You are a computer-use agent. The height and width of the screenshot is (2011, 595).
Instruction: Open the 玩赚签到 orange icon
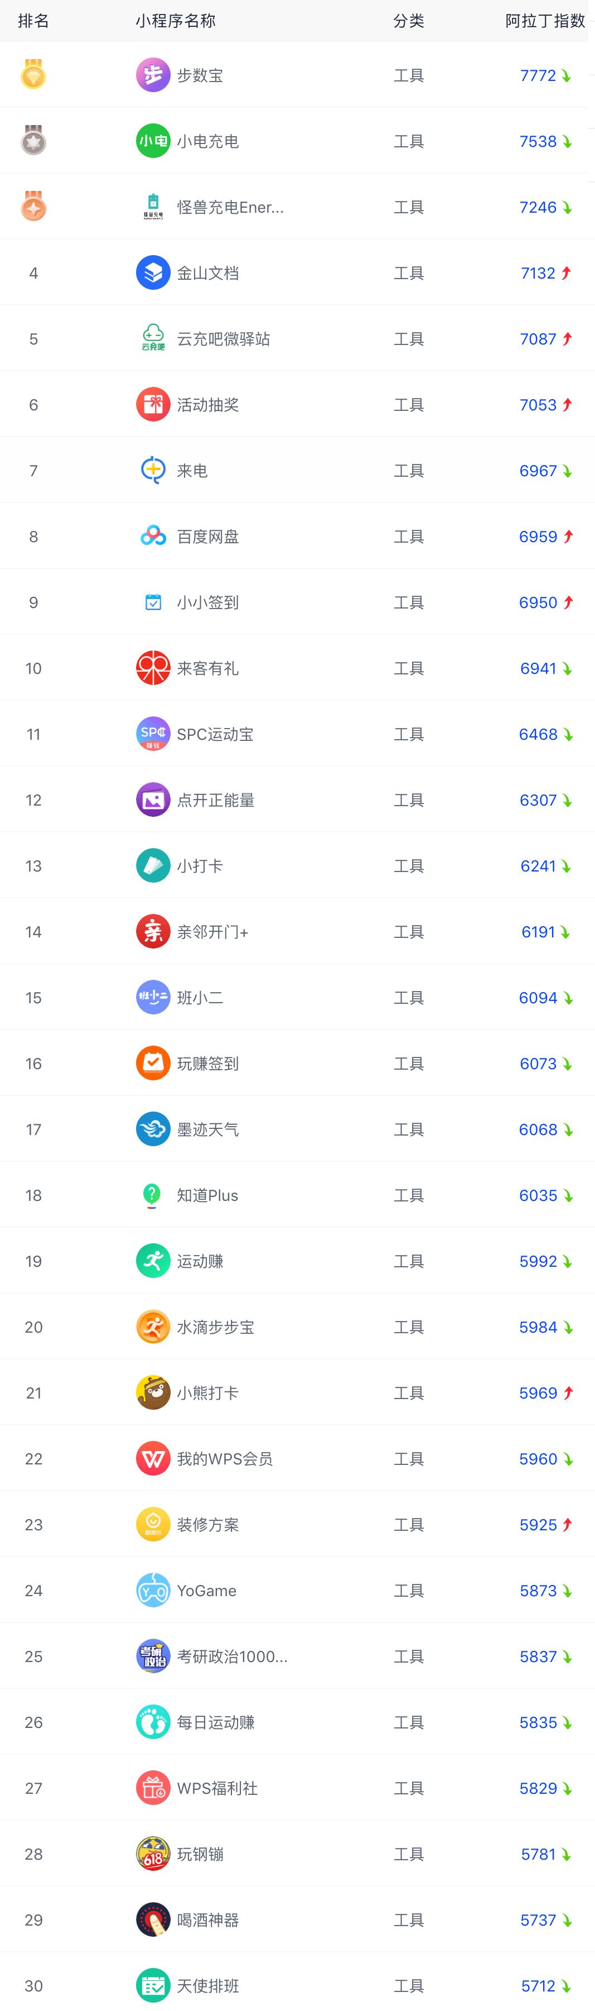coord(153,1063)
